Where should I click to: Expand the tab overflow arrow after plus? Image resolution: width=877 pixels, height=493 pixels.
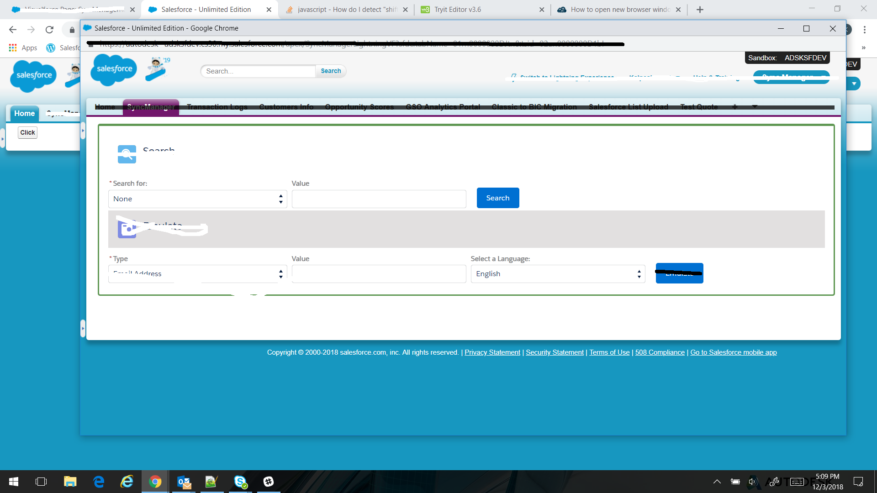[x=755, y=106]
